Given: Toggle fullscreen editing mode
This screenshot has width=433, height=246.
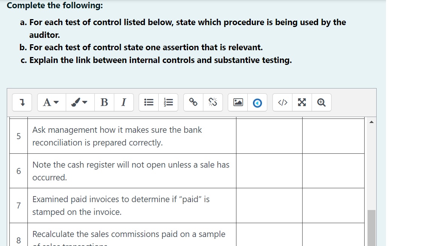Looking at the screenshot, I should (x=302, y=102).
